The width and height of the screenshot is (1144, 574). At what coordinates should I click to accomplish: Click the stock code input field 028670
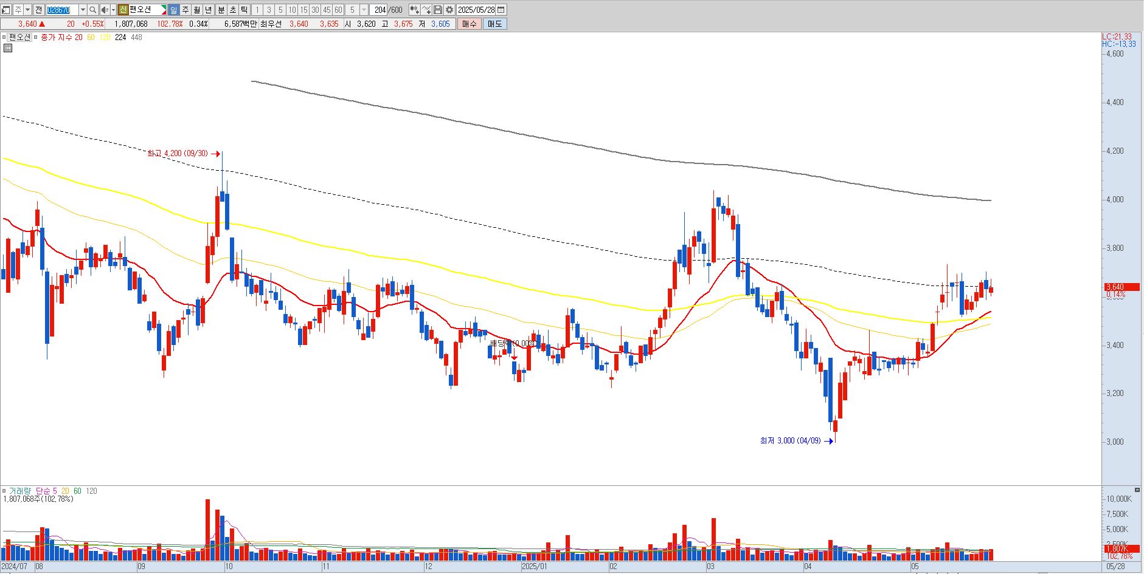pyautogui.click(x=63, y=10)
